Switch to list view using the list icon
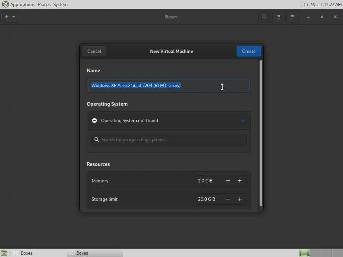The height and width of the screenshot is (257, 343). tap(278, 17)
